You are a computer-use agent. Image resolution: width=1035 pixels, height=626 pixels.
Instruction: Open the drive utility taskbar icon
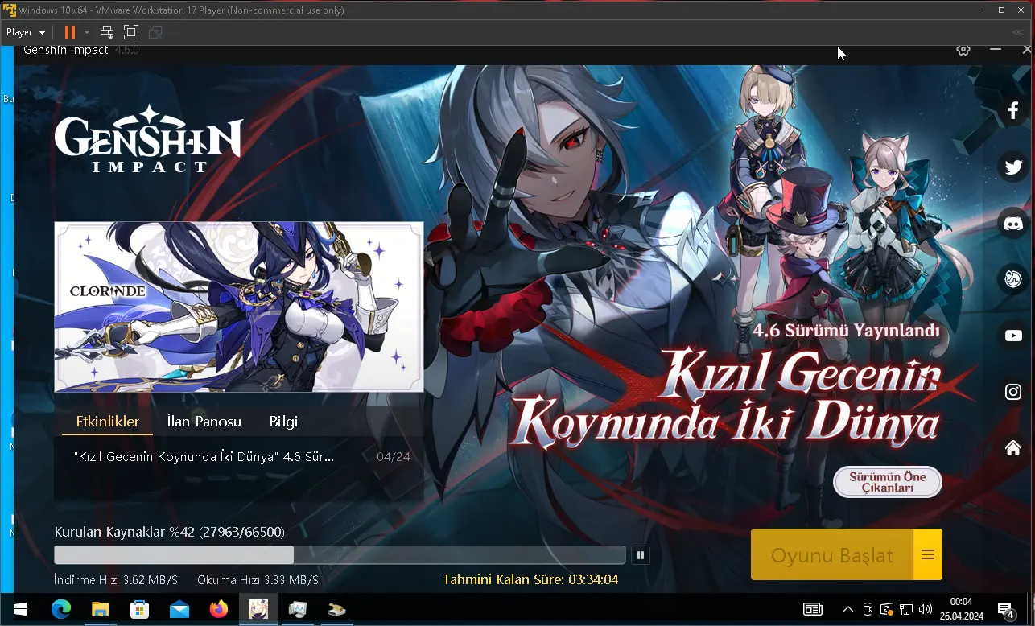click(337, 609)
